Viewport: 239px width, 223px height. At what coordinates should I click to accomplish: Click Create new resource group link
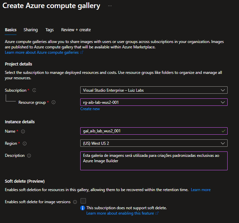90,109
